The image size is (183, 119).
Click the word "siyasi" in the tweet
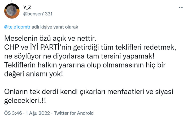coord(164,91)
